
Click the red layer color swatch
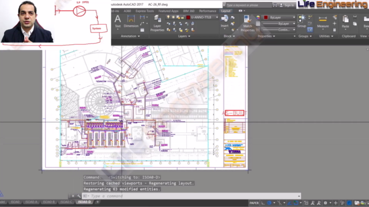tap(188, 17)
